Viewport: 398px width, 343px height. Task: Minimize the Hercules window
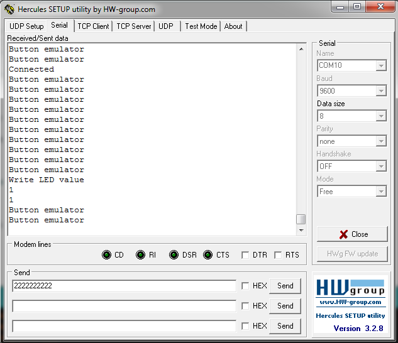point(340,7)
